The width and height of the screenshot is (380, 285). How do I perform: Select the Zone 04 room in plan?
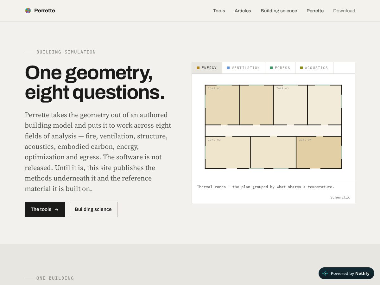point(319,152)
